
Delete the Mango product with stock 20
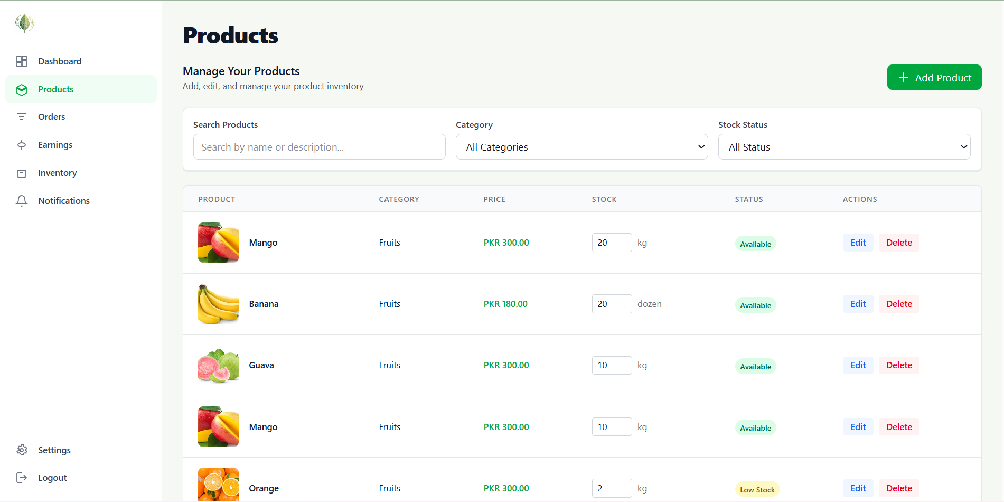(899, 243)
